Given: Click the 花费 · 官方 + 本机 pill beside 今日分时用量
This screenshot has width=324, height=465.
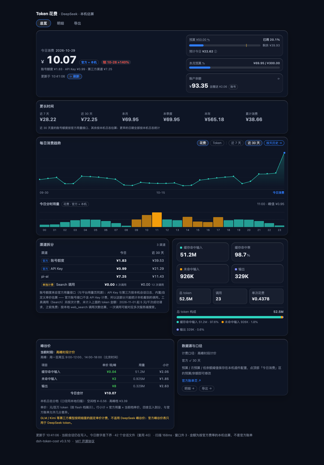Looking at the screenshot, I should coord(75,204).
